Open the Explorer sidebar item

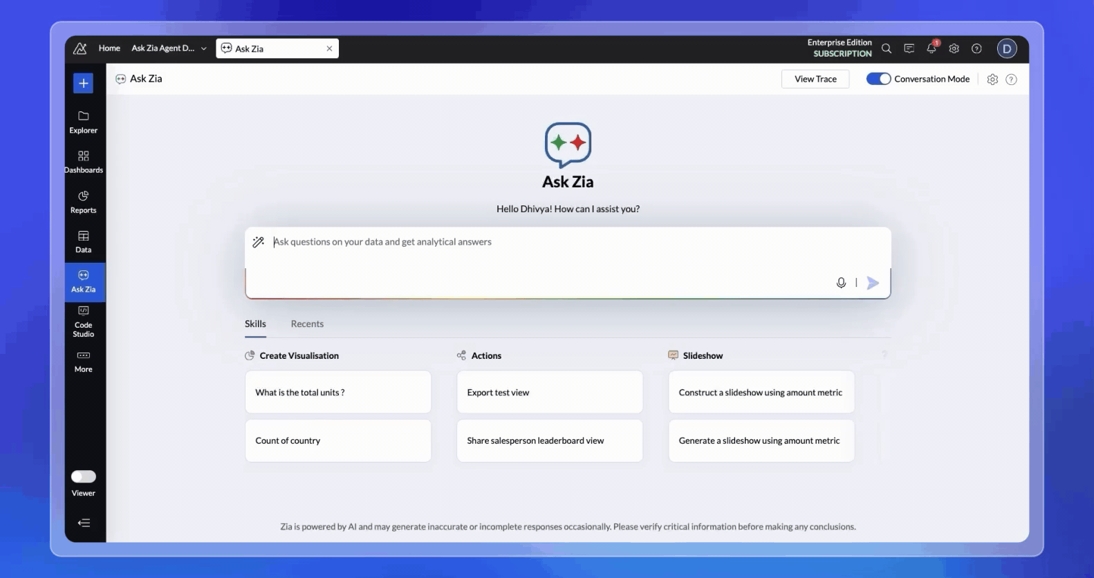tap(84, 122)
